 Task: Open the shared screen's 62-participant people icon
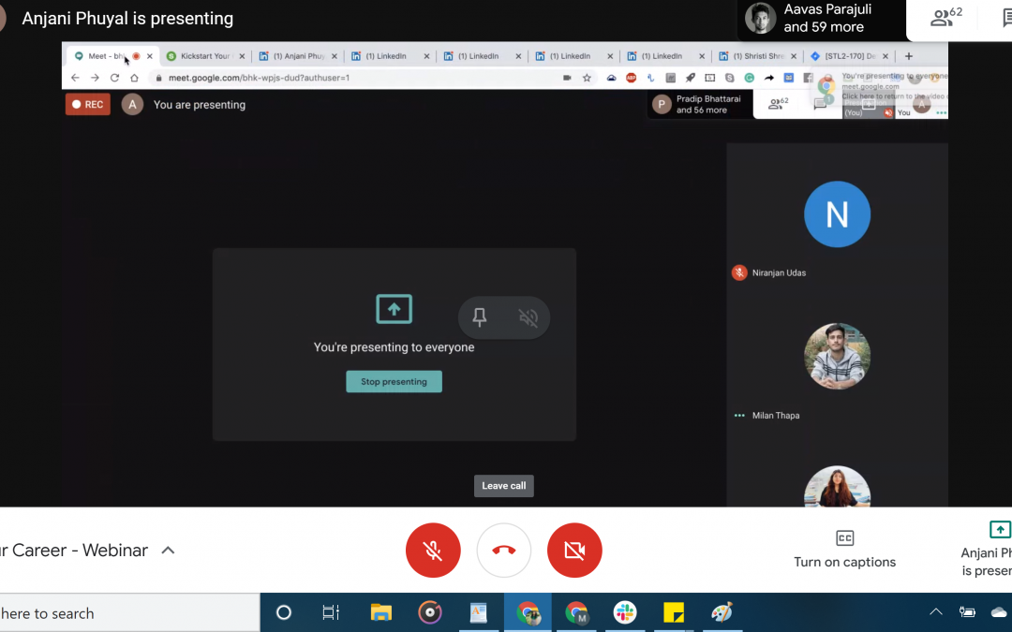click(779, 103)
